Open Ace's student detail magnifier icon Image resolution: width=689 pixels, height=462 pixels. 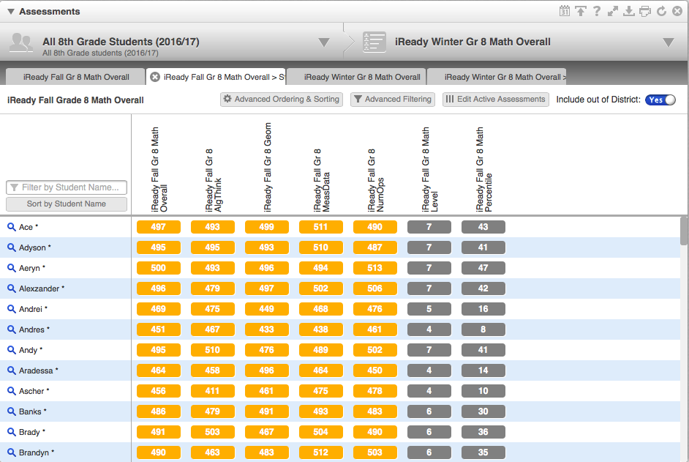[12, 227]
